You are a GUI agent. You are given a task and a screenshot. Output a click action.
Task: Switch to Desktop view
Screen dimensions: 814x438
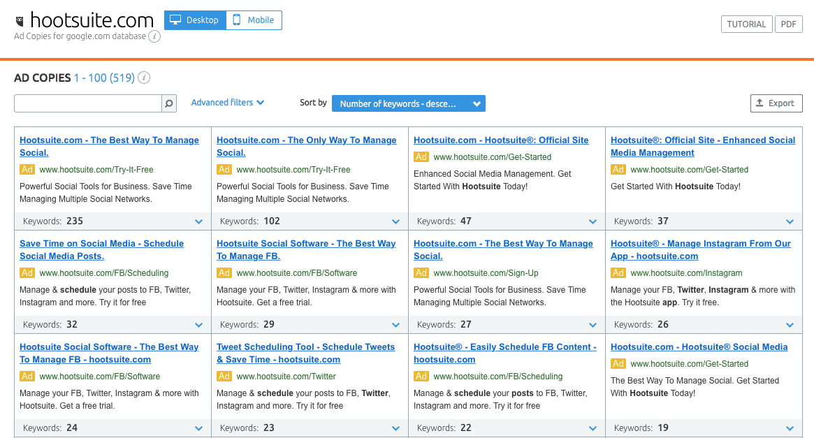coord(195,20)
